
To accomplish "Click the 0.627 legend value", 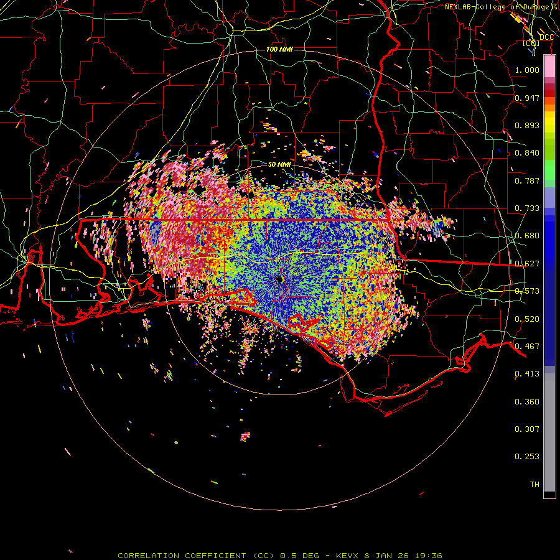I will (x=527, y=264).
